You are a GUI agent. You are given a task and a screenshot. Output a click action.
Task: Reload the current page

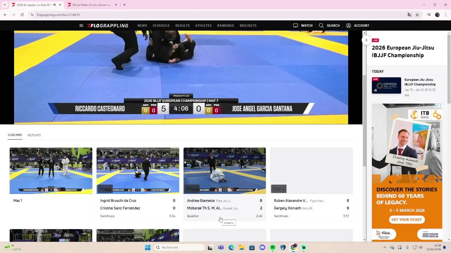point(22,15)
